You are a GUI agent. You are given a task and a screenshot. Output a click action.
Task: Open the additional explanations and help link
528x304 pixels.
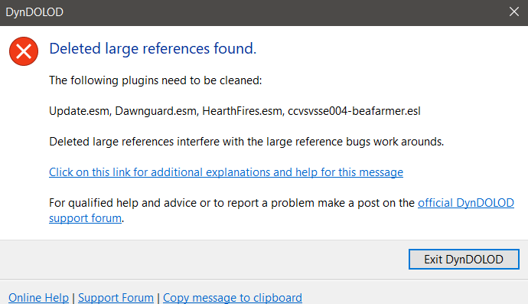click(x=226, y=172)
